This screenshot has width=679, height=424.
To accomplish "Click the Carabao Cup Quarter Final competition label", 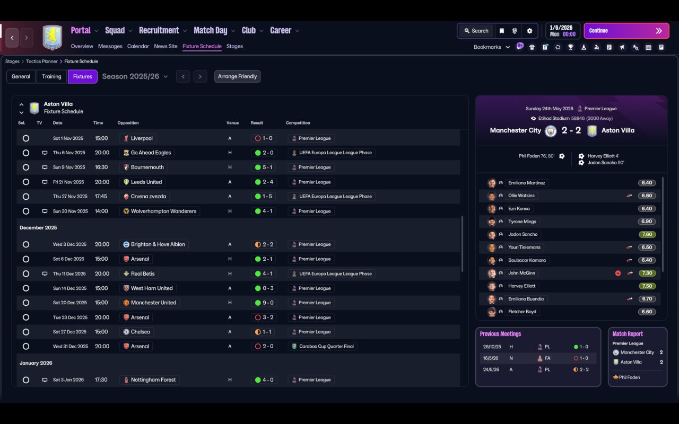I will [324, 347].
